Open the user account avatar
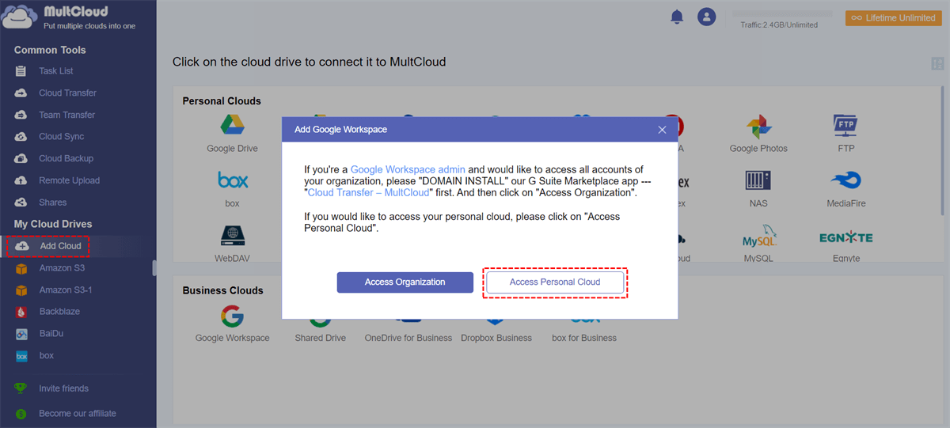950x428 pixels. (706, 17)
